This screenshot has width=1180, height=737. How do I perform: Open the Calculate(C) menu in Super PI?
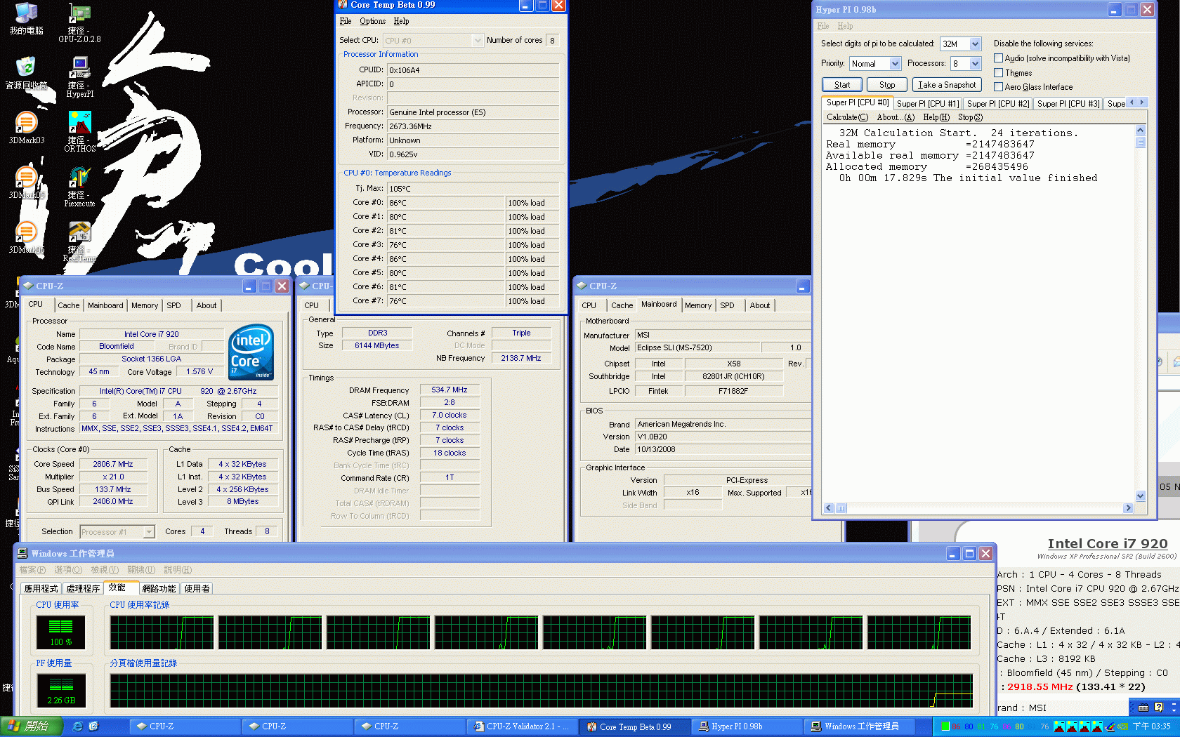[847, 117]
